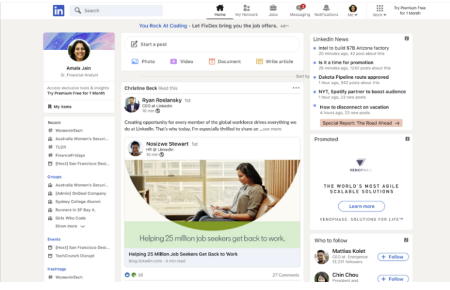
Task: Click Mattias Kolet's profile photo
Action: pyautogui.click(x=321, y=257)
